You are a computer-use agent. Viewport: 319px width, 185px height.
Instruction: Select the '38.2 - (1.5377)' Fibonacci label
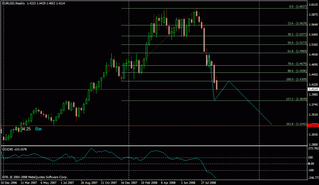[x=297, y=34]
